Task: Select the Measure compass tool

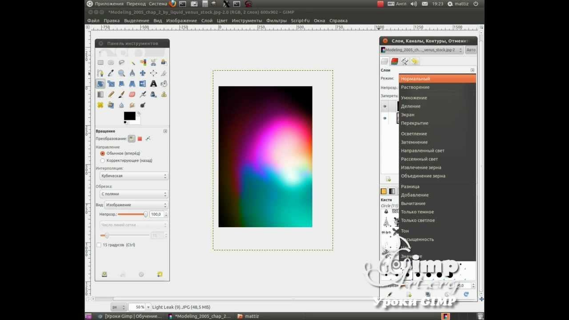Action: coord(132,73)
